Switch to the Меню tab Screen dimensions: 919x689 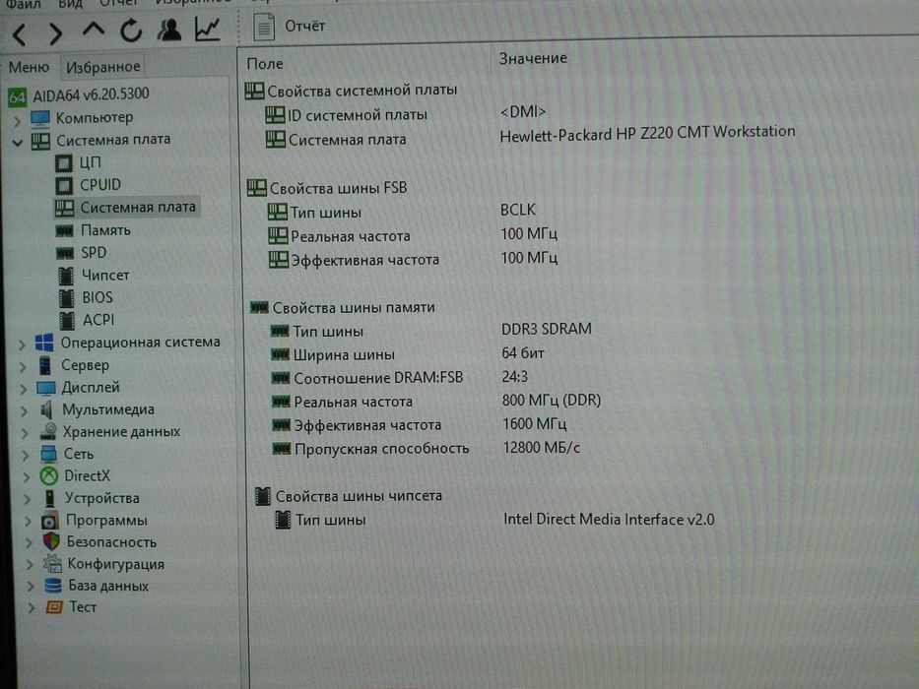click(29, 67)
